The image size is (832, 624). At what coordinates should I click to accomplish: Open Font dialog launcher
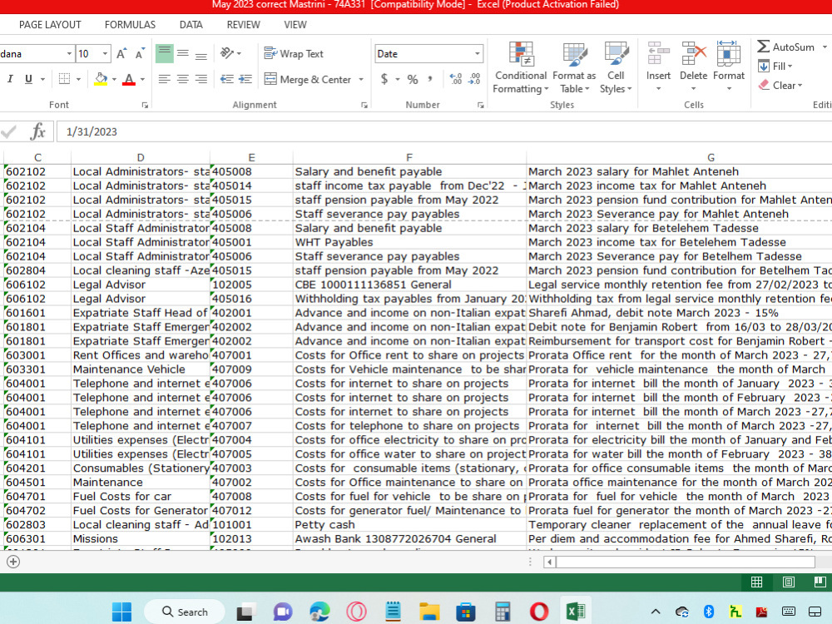click(145, 105)
